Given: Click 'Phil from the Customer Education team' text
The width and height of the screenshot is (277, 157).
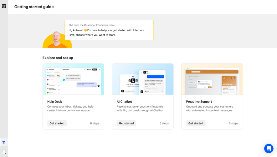Looking at the screenshot, I should (91, 25).
